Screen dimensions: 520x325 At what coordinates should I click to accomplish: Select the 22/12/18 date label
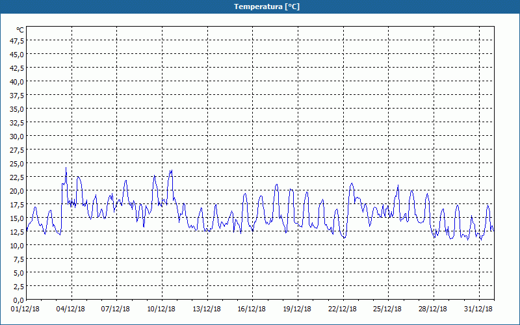tap(343, 309)
